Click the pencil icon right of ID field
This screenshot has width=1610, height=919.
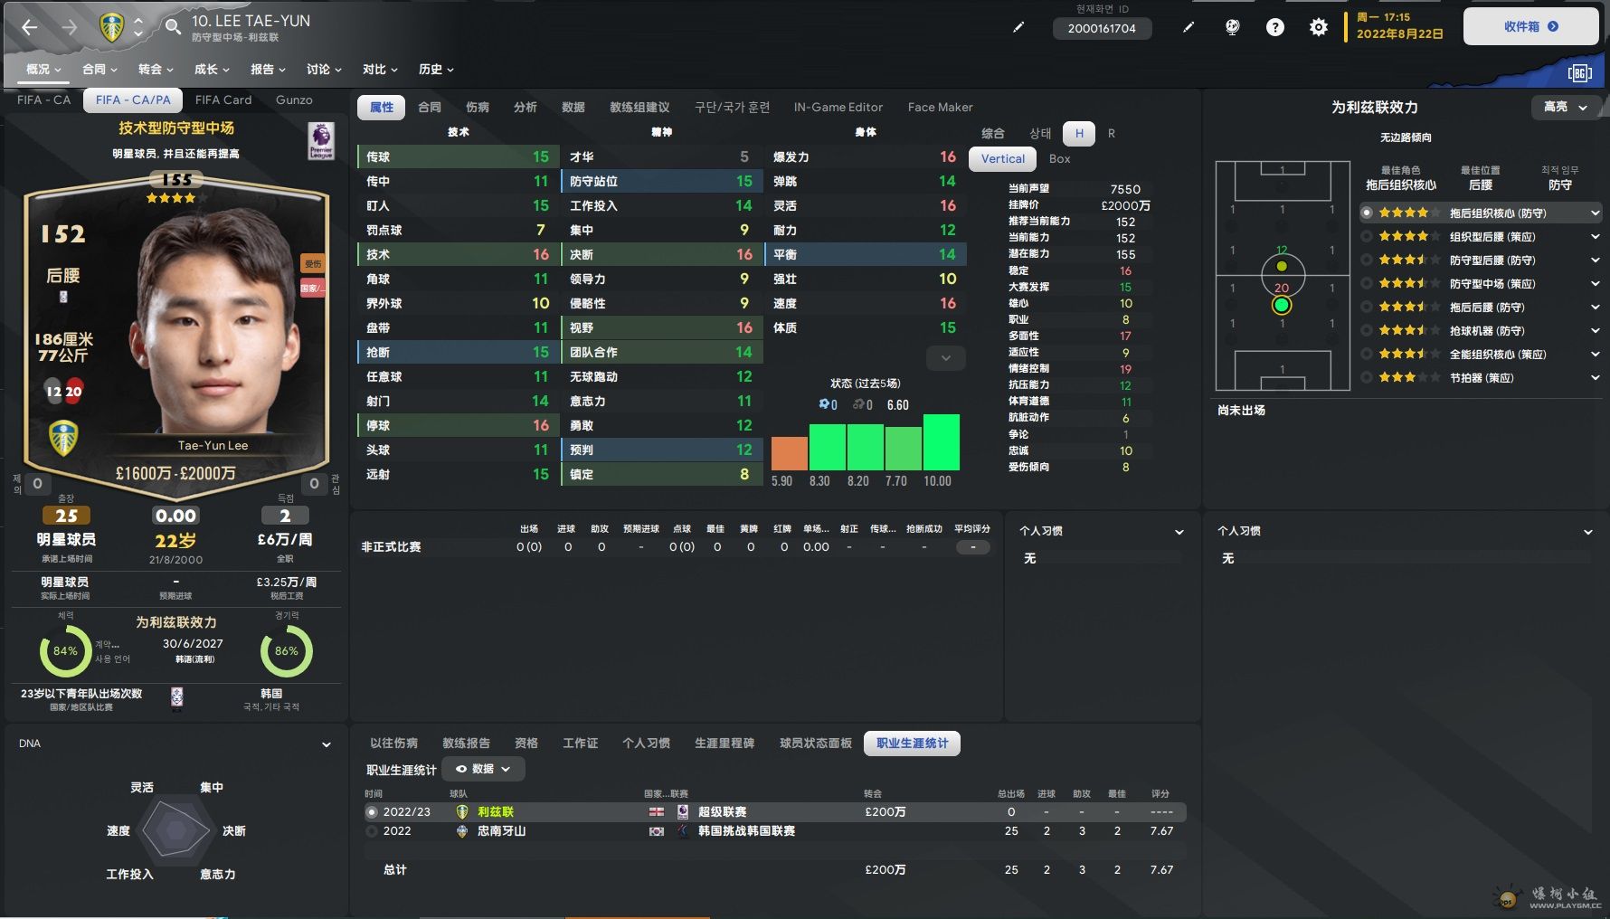tap(1188, 27)
